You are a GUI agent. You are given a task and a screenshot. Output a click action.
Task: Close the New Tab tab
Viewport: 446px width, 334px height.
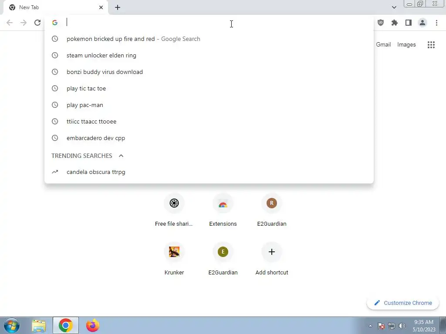pyautogui.click(x=101, y=7)
